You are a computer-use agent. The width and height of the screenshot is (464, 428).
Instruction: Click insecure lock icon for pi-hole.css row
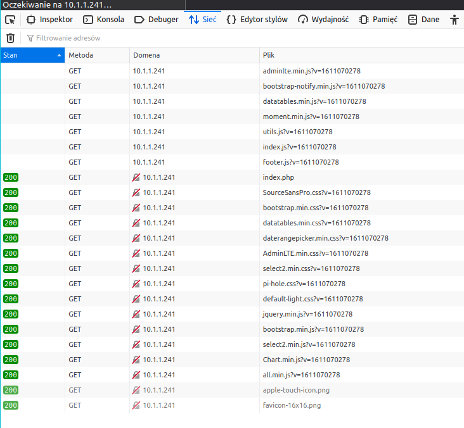pos(136,284)
